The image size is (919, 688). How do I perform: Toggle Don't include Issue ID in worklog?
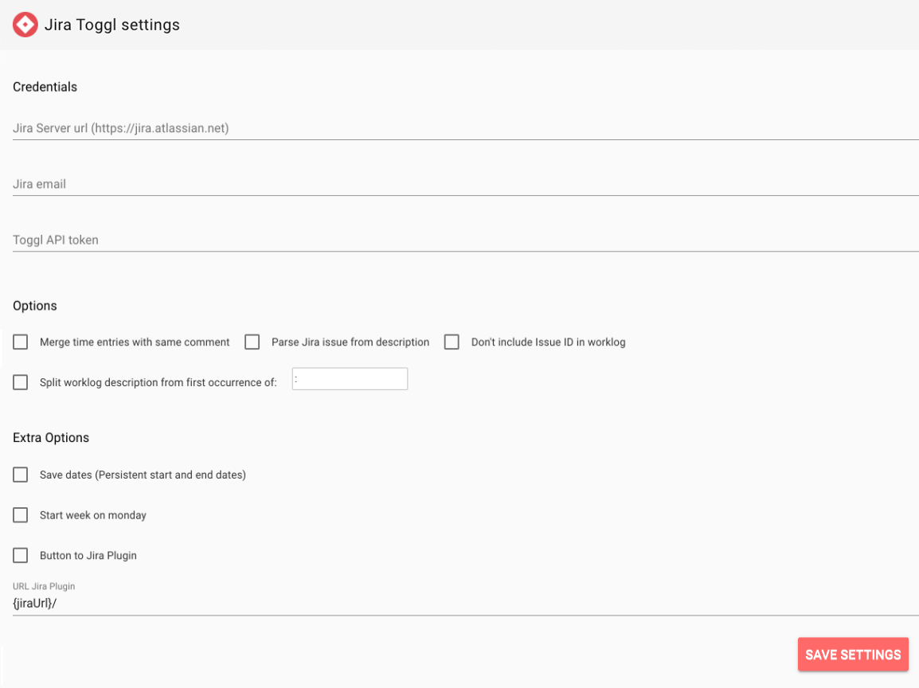coord(452,342)
